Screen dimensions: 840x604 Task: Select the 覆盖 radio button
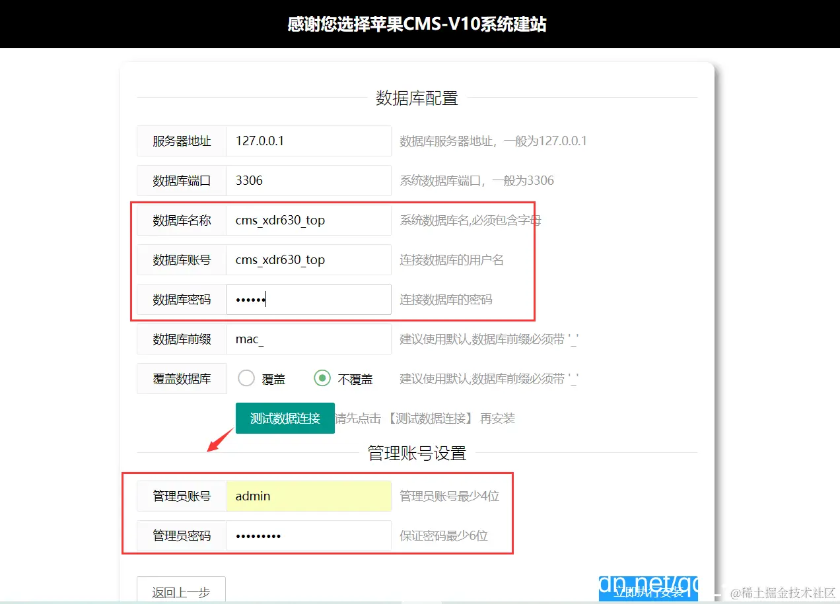click(246, 378)
